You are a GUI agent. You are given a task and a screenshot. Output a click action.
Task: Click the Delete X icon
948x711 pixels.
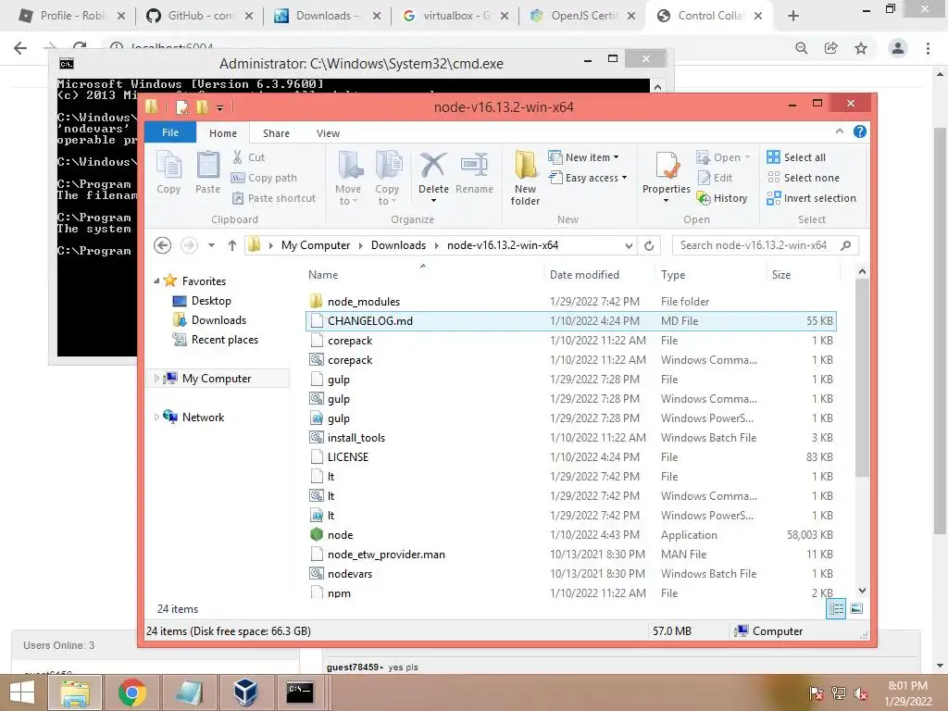click(x=433, y=165)
